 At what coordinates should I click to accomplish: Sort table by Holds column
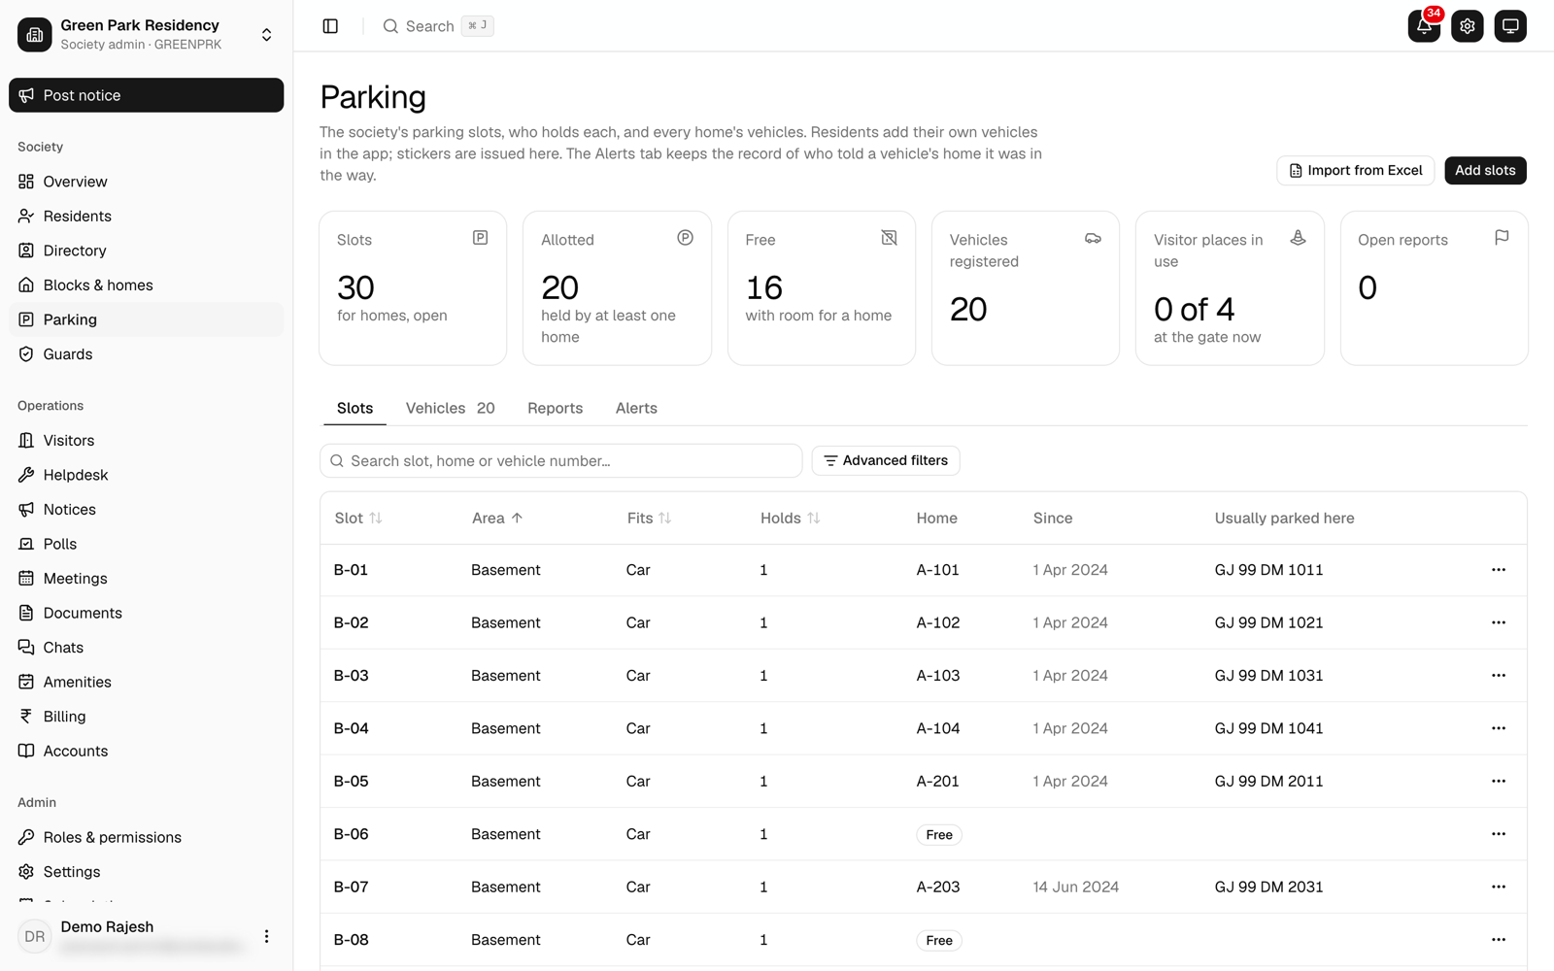point(791,519)
